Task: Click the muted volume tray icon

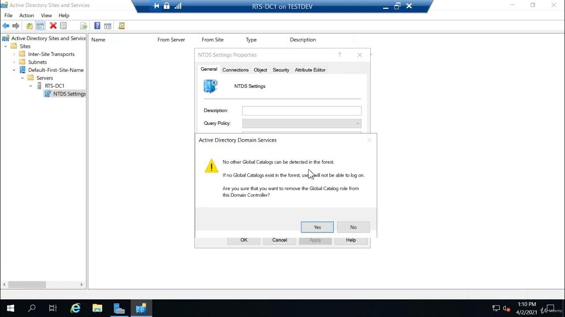Action: pos(507,308)
